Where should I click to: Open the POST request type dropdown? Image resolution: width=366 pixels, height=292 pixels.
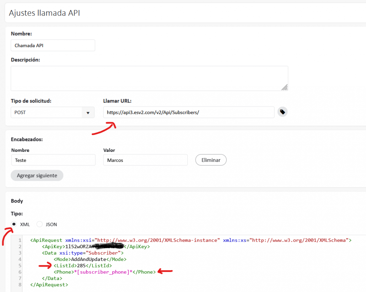coord(52,112)
